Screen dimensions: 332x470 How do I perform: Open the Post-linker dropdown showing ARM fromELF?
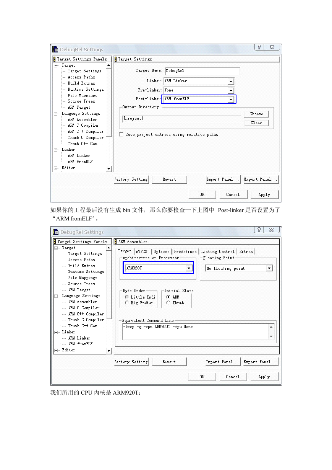231,100
